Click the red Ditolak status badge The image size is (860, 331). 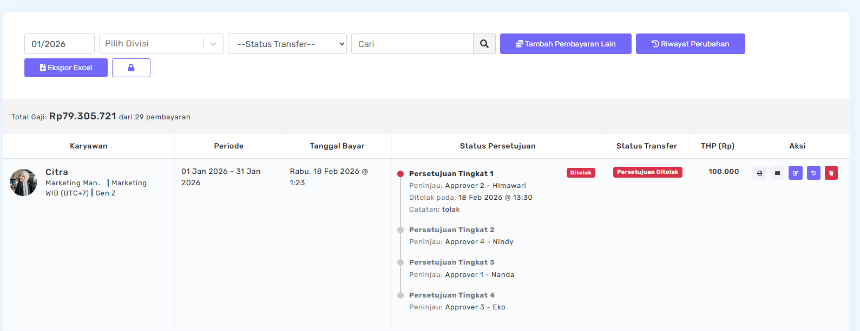coord(581,173)
